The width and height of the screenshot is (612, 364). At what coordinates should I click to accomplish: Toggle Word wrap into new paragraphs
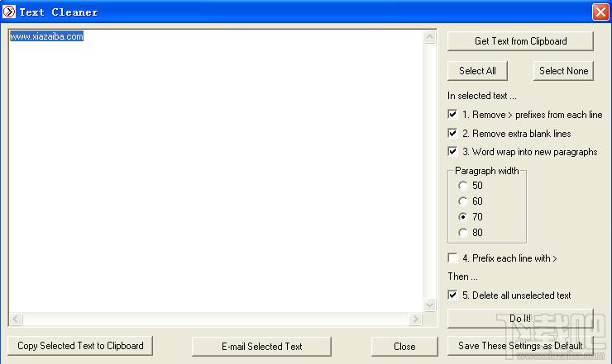tap(452, 152)
